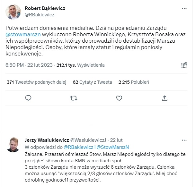View the 2 215 Polubień list
The image size is (195, 187).
[134, 82]
